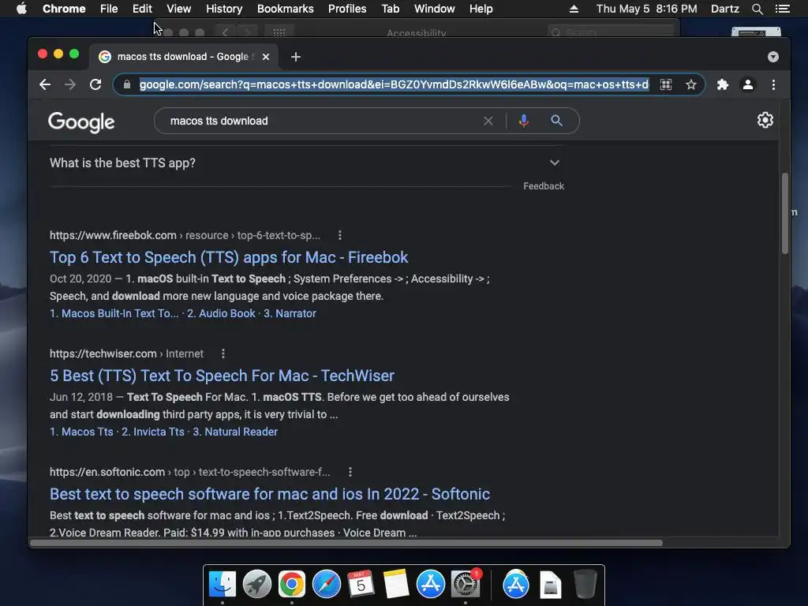
Task: Open the Trash in the Dock
Action: coord(585,585)
